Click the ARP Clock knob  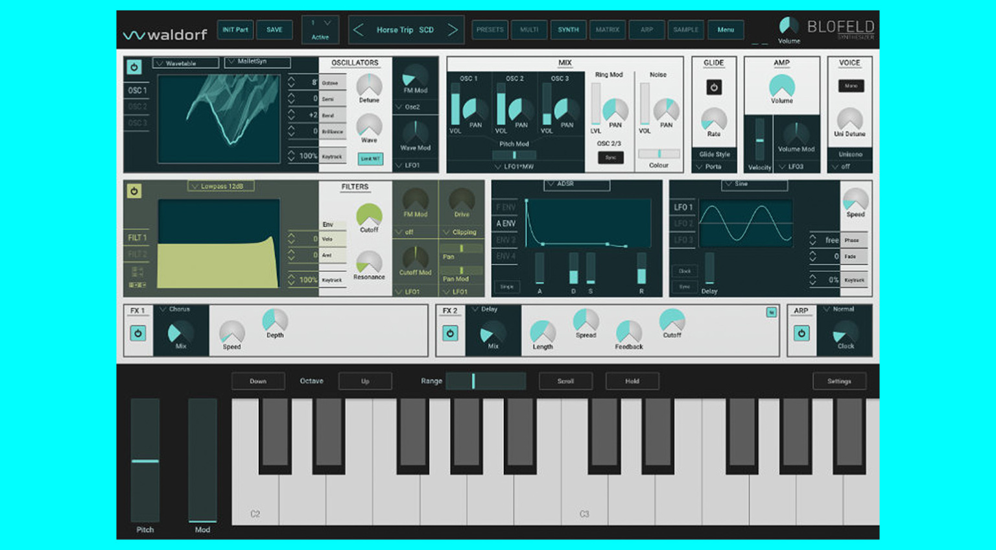point(846,331)
